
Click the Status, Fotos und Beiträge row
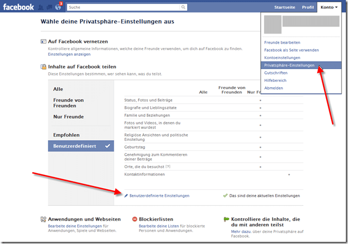point(213,100)
